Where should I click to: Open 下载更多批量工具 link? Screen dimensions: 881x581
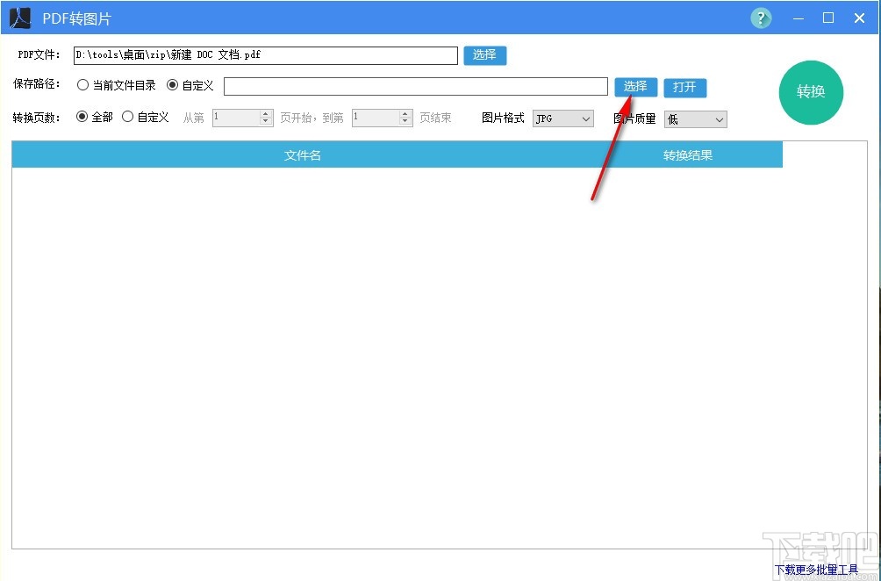click(x=816, y=570)
